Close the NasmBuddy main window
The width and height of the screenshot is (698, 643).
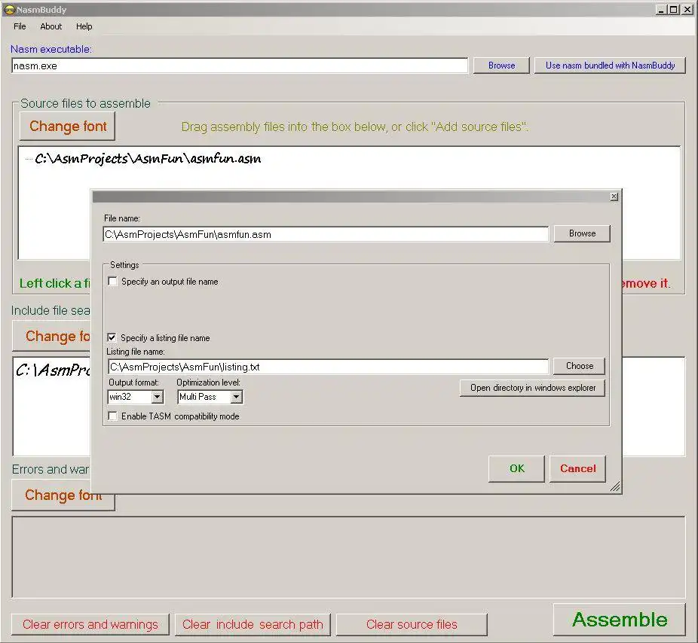[687, 10]
